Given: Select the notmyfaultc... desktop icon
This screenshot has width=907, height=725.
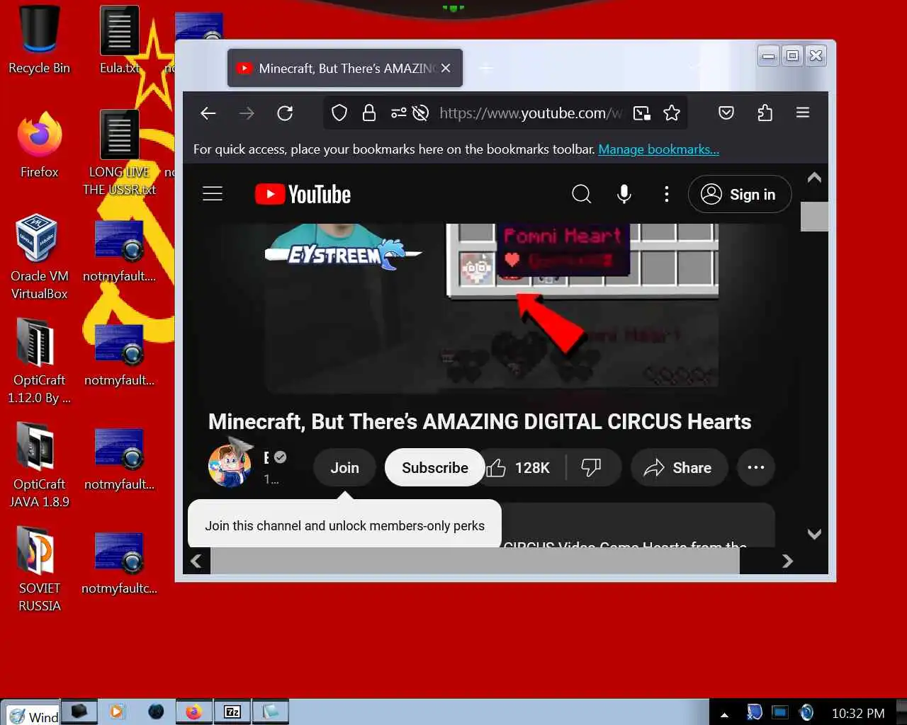Looking at the screenshot, I should [x=119, y=563].
